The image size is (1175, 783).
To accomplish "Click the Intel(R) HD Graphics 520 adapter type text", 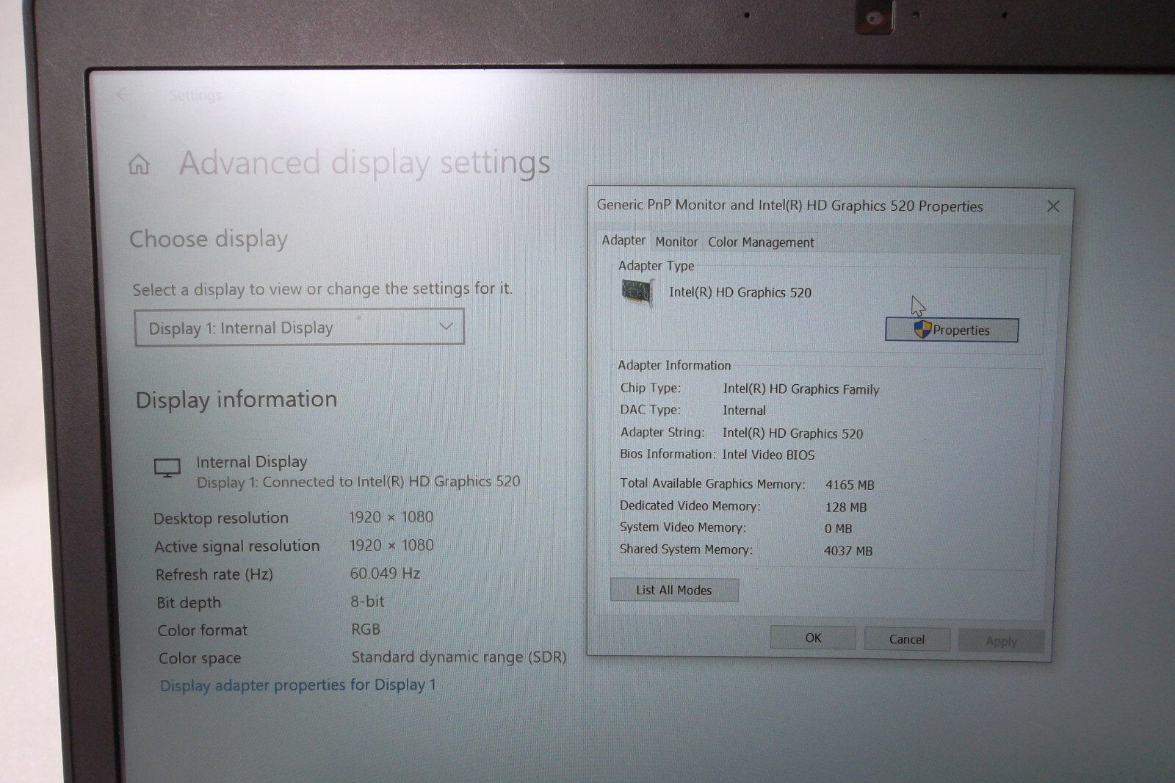I will (x=740, y=292).
